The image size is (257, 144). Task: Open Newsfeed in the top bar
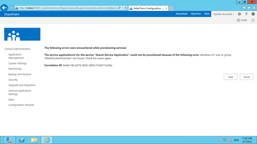click(x=182, y=14)
